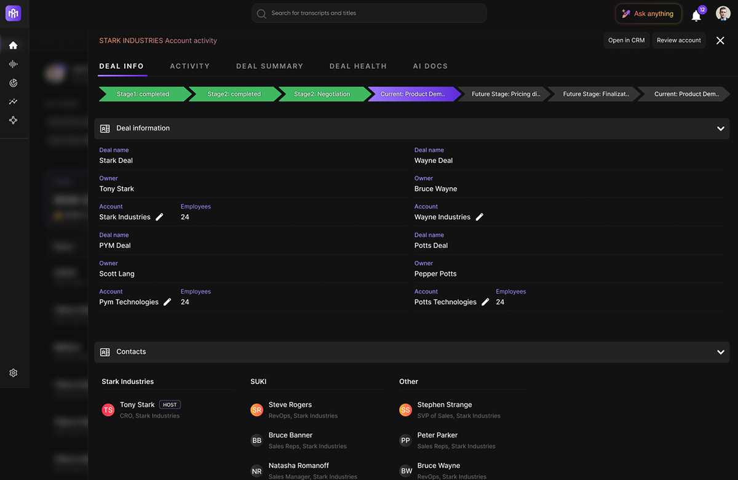The width and height of the screenshot is (738, 480).
Task: Click the transcript search field
Action: [369, 14]
